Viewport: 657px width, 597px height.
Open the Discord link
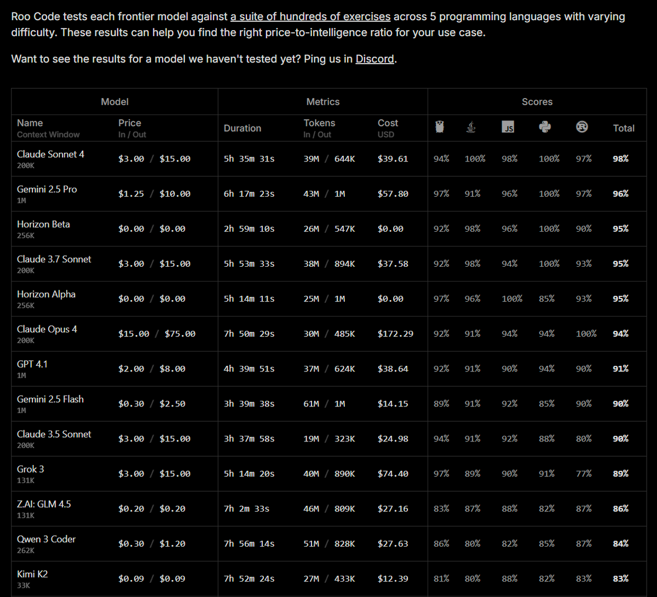[x=374, y=59]
